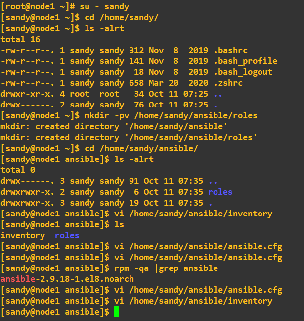Click the 'su - sandy' command text
304x321 pixels.
click(104, 6)
